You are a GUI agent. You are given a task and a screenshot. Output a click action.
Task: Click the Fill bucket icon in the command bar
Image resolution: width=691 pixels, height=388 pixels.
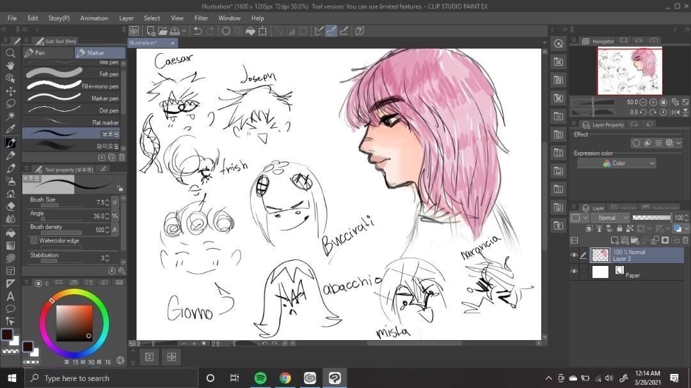pyautogui.click(x=250, y=31)
